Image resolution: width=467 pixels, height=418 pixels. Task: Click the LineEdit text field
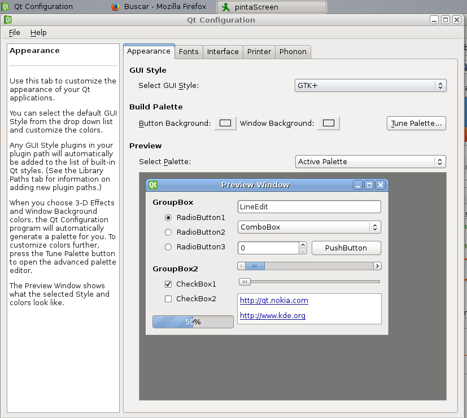click(309, 207)
